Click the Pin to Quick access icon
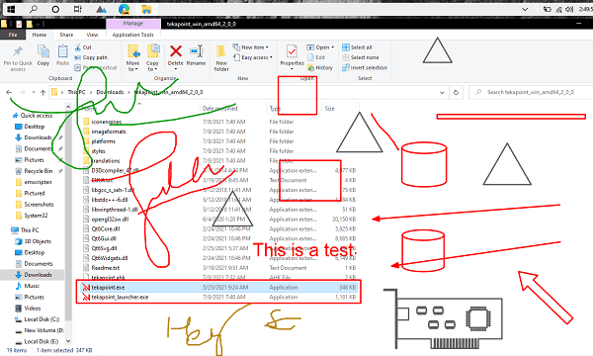 (x=18, y=51)
